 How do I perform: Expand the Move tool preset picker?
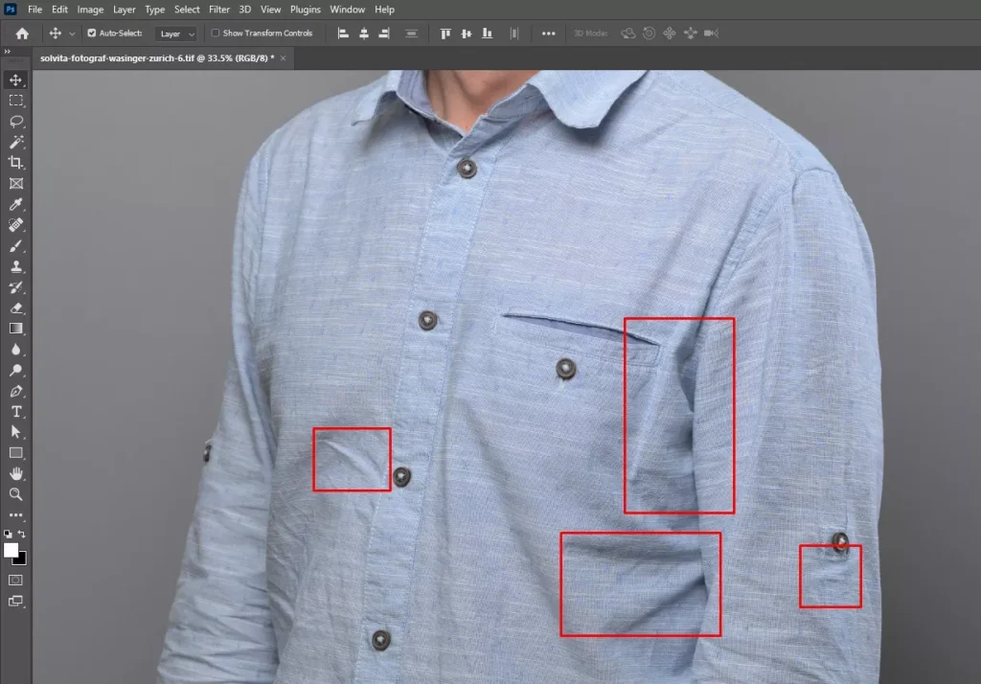tap(72, 34)
